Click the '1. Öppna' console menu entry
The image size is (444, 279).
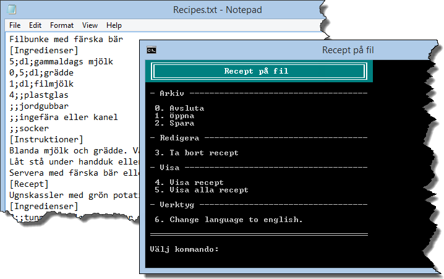click(174, 116)
